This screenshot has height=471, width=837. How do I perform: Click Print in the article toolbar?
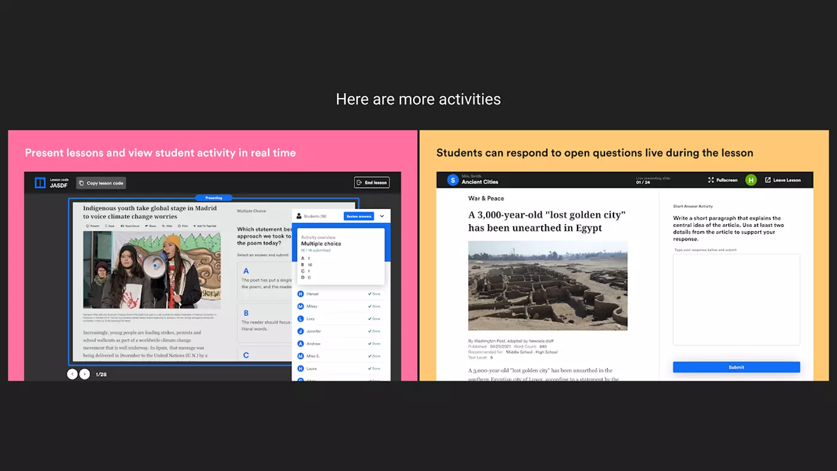pyautogui.click(x=183, y=227)
